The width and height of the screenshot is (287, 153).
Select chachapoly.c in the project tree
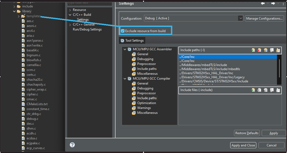click(x=36, y=84)
